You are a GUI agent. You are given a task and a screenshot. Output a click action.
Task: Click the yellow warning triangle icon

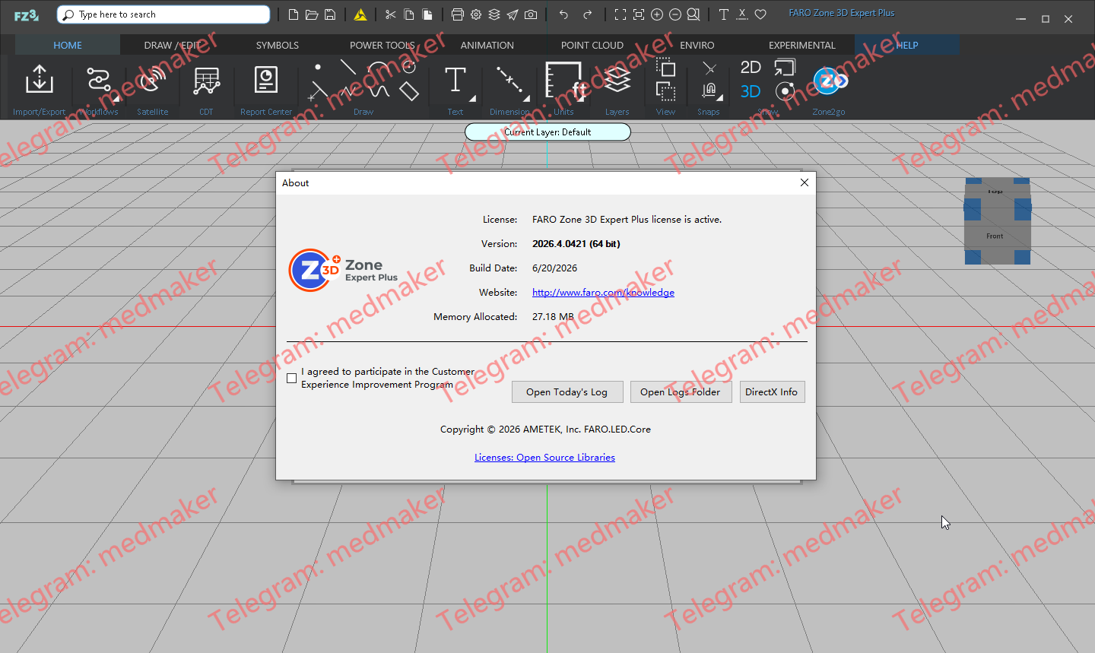pyautogui.click(x=360, y=14)
